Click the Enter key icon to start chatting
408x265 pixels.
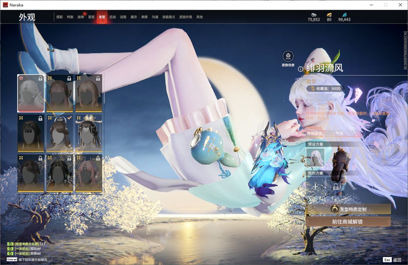pyautogui.click(x=12, y=259)
